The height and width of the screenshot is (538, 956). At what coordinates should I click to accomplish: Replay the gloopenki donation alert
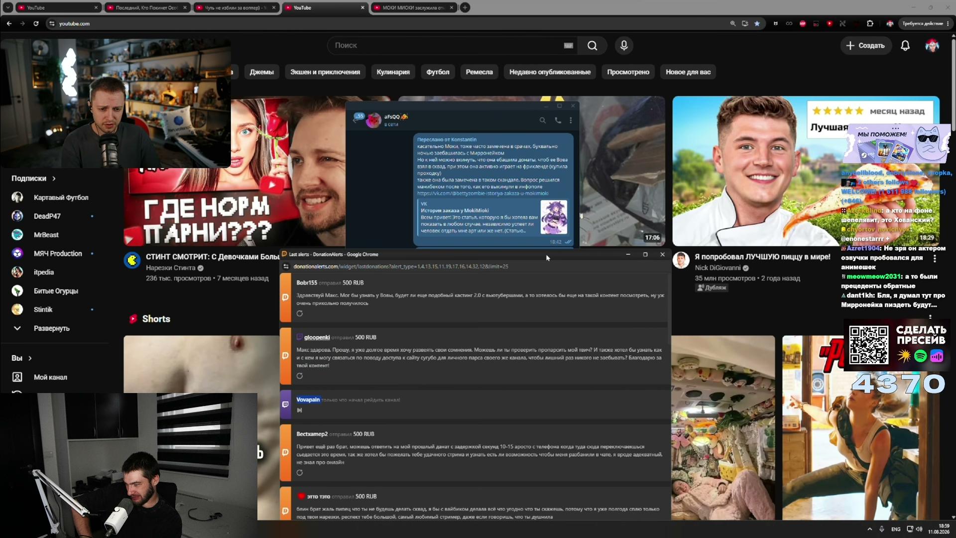[x=299, y=376]
